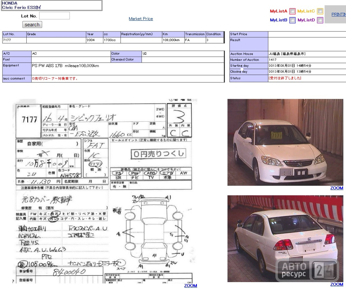Open the Market Price link

[141, 19]
